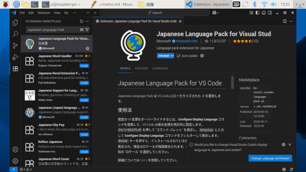Open the Manage gear in activity bar
The width and height of the screenshot is (306, 172).
coord(15,161)
